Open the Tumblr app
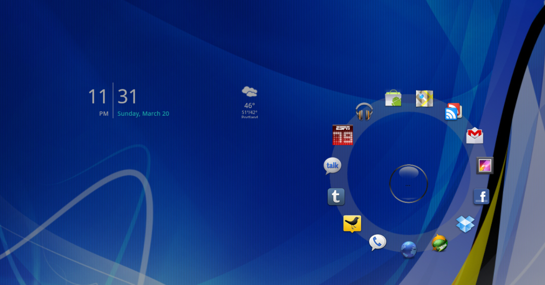Image resolution: width=545 pixels, height=285 pixels. 336,197
